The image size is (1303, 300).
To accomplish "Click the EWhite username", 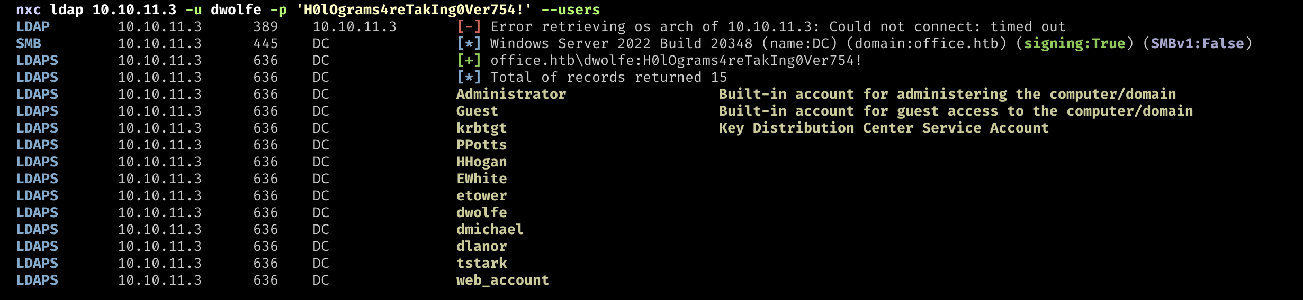I will (482, 179).
